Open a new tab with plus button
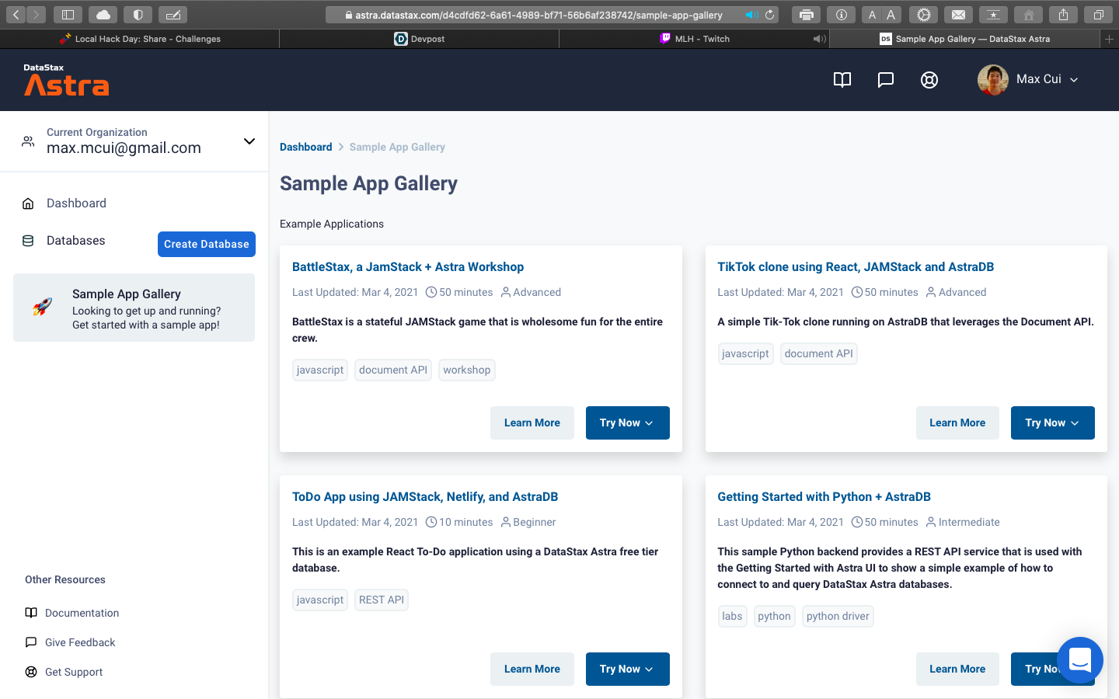Screen dimensions: 1119x699 tap(1110, 39)
